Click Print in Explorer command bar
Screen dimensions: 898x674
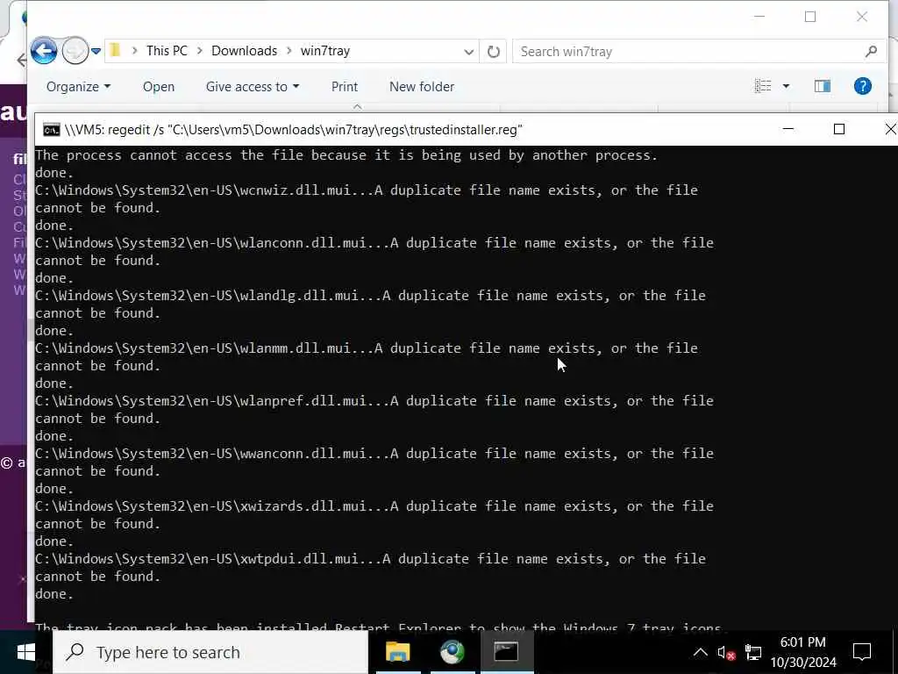point(344,87)
